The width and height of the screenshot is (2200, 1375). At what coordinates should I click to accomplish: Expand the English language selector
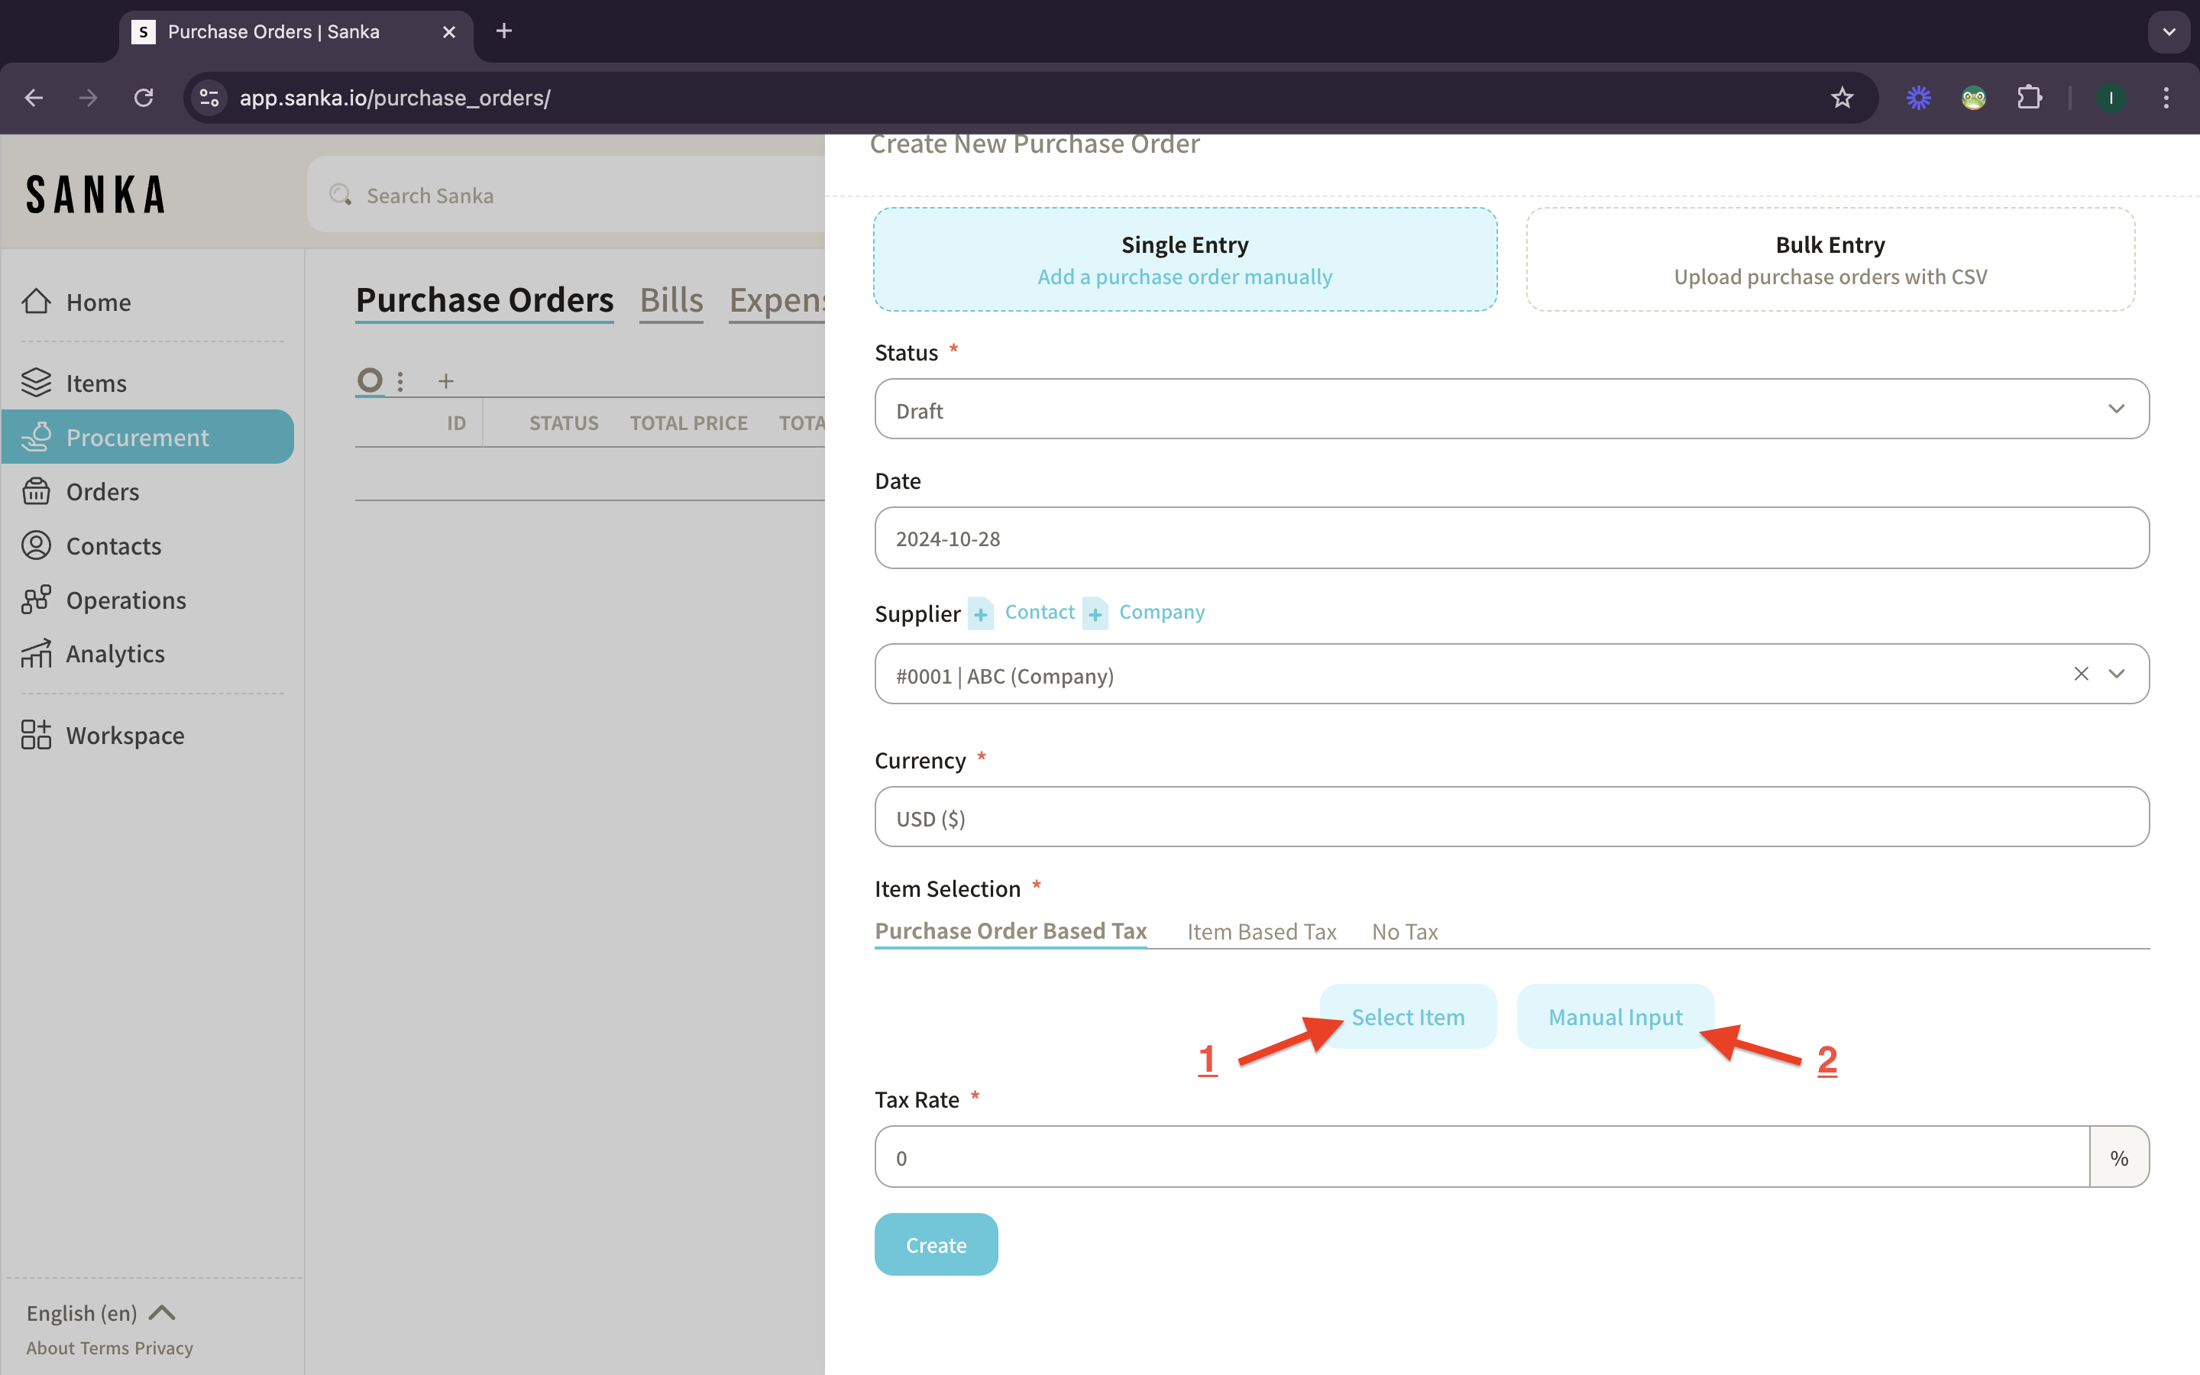pyautogui.click(x=100, y=1312)
